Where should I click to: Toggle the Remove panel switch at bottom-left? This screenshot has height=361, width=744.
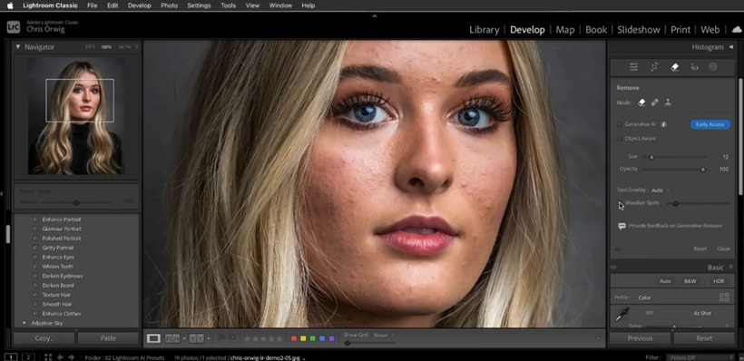[618, 249]
